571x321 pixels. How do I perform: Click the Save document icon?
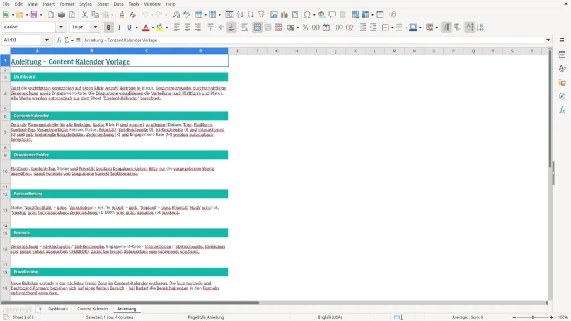[x=34, y=14]
